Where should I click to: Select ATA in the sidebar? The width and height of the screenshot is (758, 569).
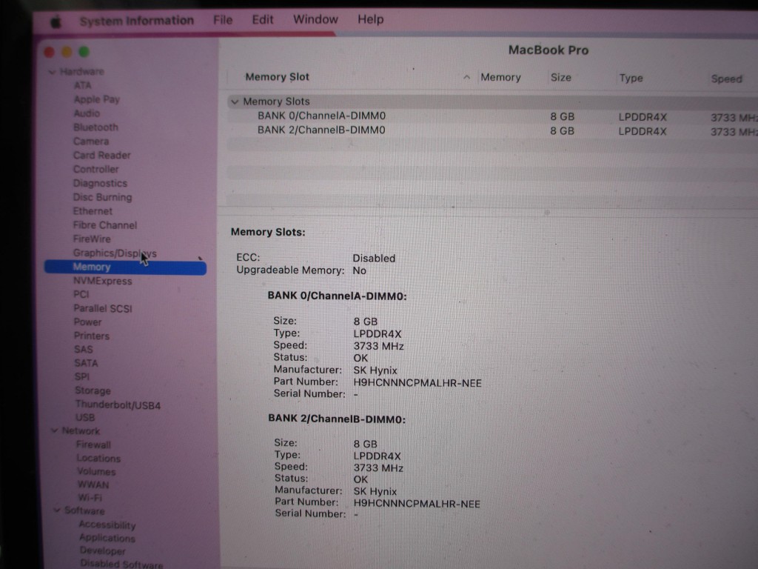pos(82,85)
